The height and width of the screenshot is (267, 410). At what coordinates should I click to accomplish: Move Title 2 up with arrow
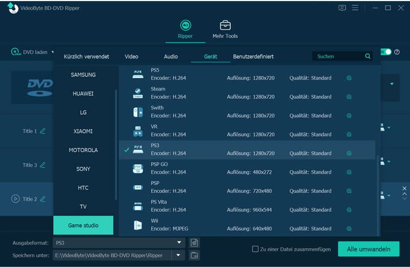click(404, 194)
